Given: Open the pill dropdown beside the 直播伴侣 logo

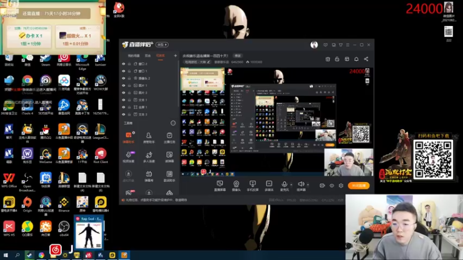Looking at the screenshot, I should [162, 45].
